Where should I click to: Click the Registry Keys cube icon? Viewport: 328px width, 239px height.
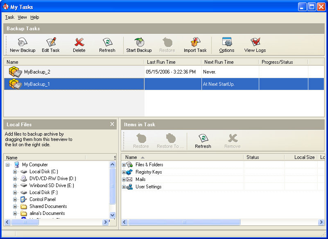pos(129,172)
